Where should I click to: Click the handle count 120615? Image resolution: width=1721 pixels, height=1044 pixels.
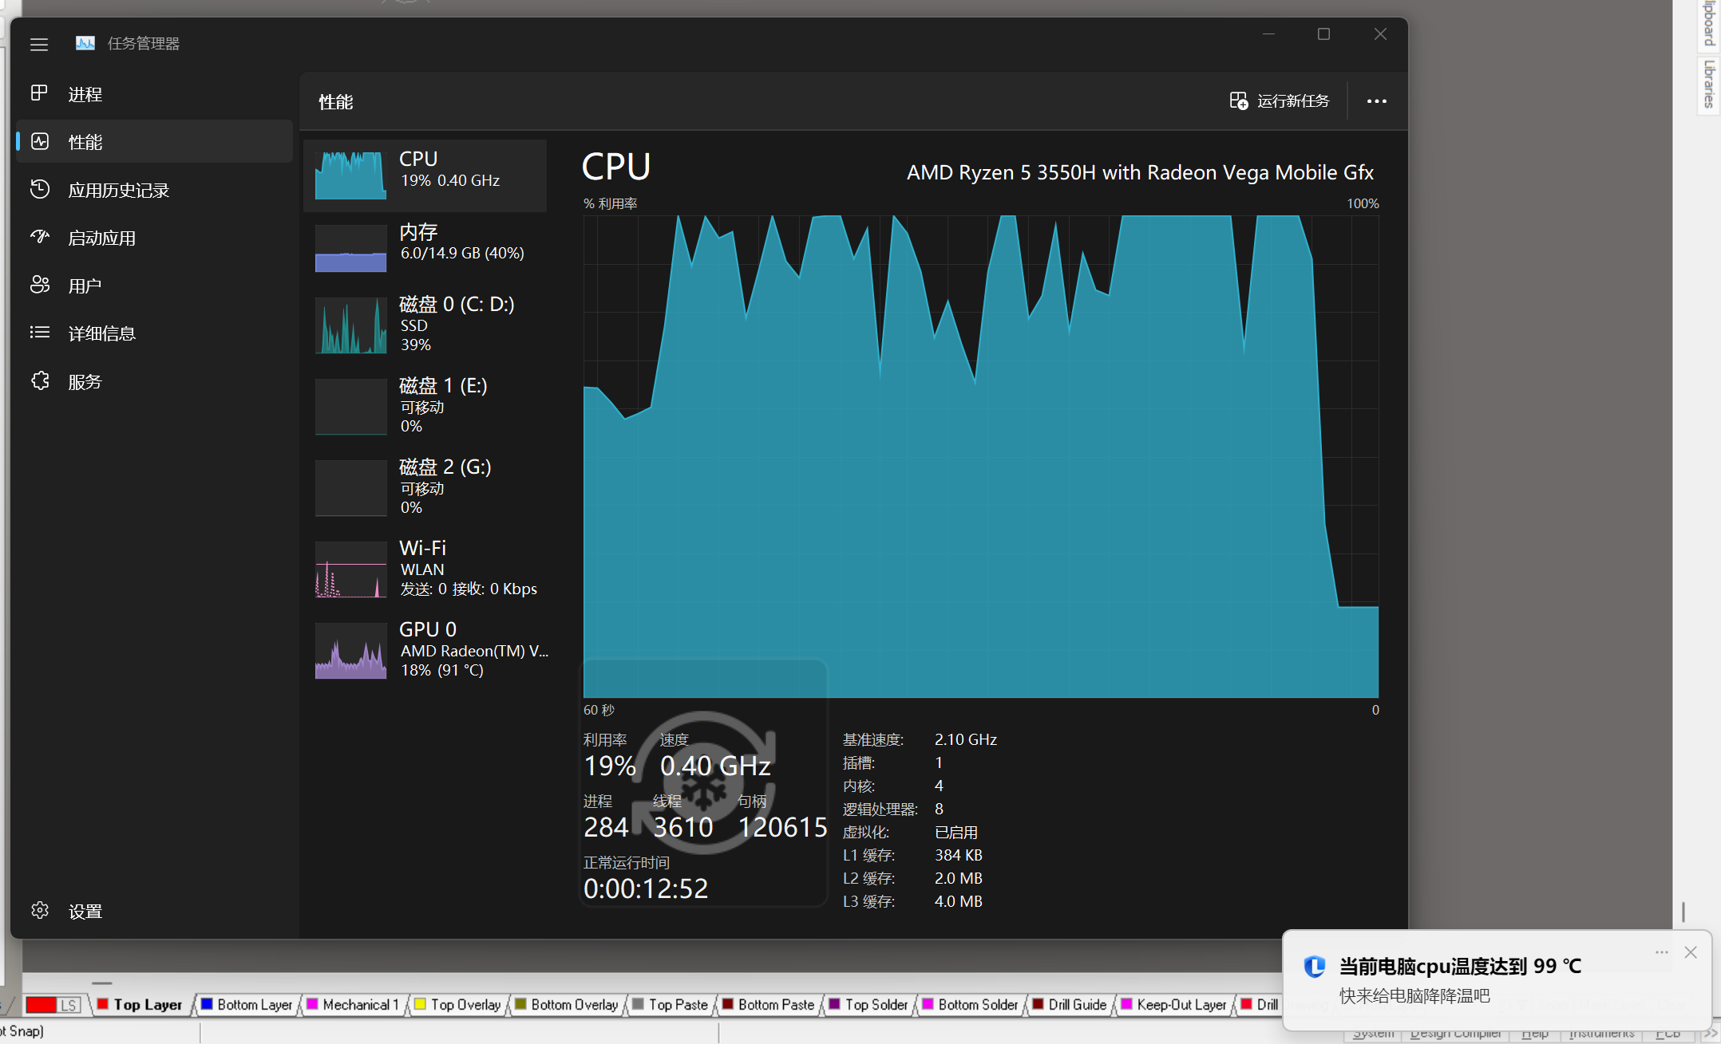point(782,827)
